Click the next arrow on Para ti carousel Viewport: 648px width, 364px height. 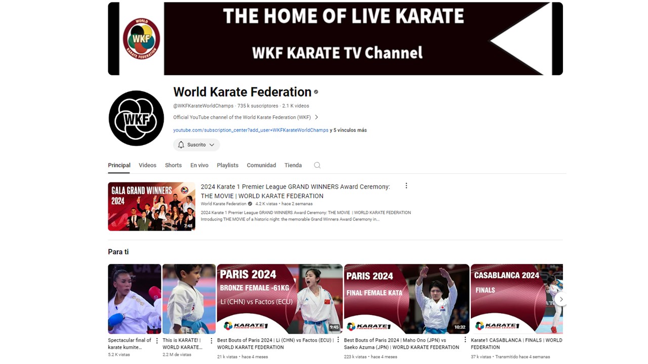560,299
